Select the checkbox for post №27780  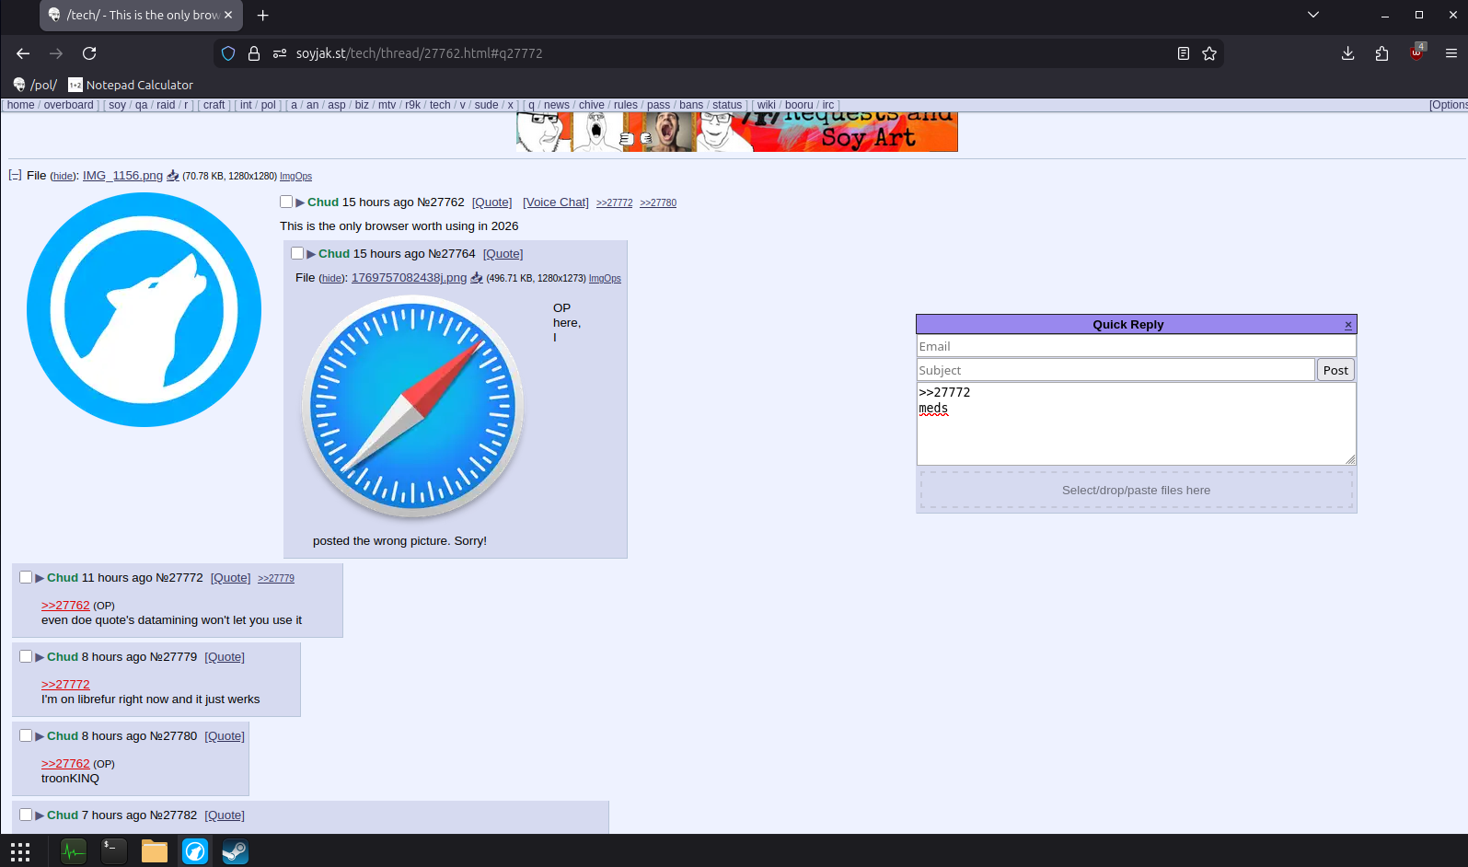tap(26, 735)
